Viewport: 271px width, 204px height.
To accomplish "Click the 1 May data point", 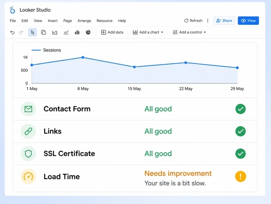I will (x=32, y=65).
